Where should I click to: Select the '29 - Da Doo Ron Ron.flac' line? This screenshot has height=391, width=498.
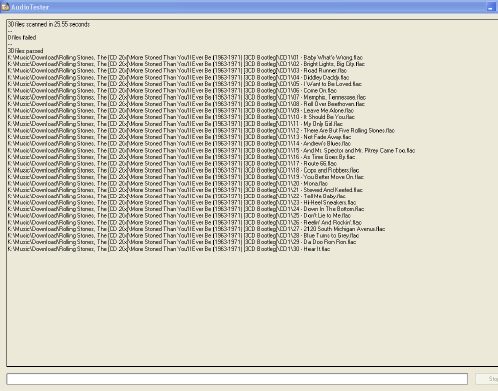pyautogui.click(x=182, y=242)
